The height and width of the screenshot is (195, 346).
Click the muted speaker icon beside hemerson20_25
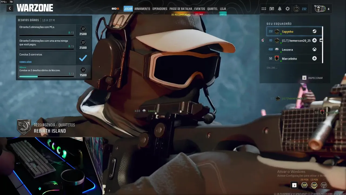coord(263,40)
